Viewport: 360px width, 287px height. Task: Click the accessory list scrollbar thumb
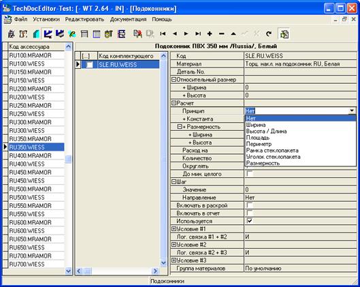click(68, 159)
